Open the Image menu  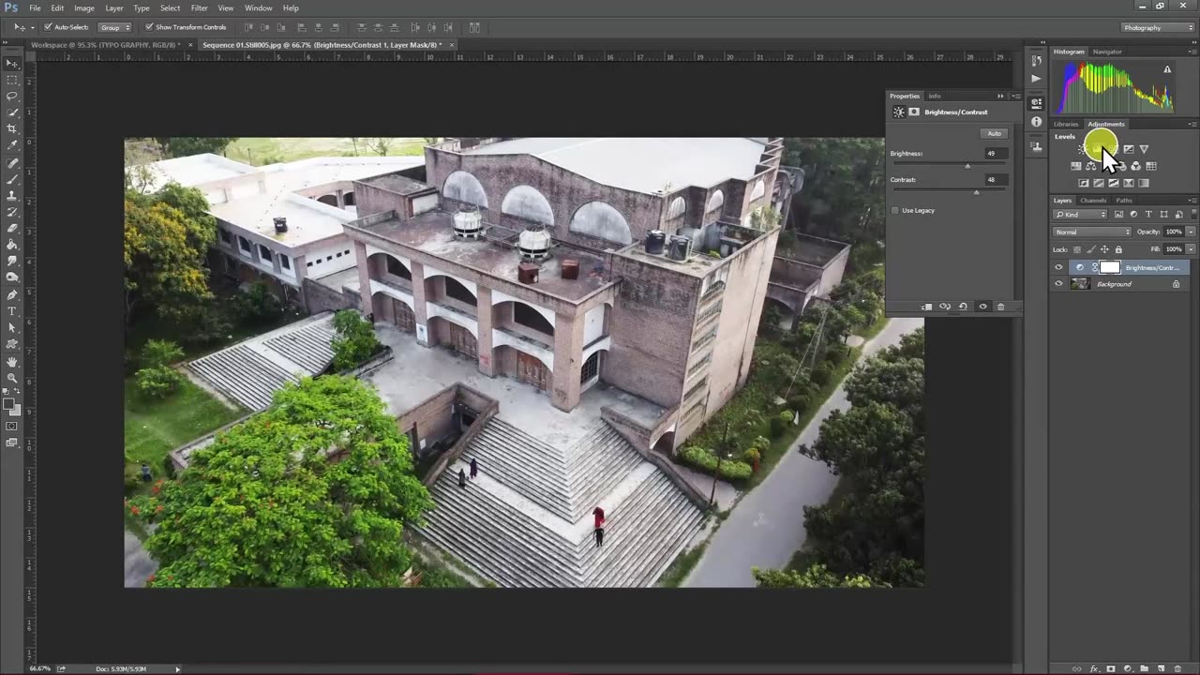tap(84, 7)
